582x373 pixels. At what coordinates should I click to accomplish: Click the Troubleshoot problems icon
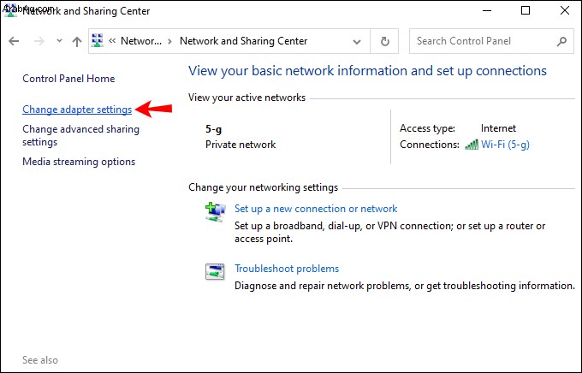[216, 272]
